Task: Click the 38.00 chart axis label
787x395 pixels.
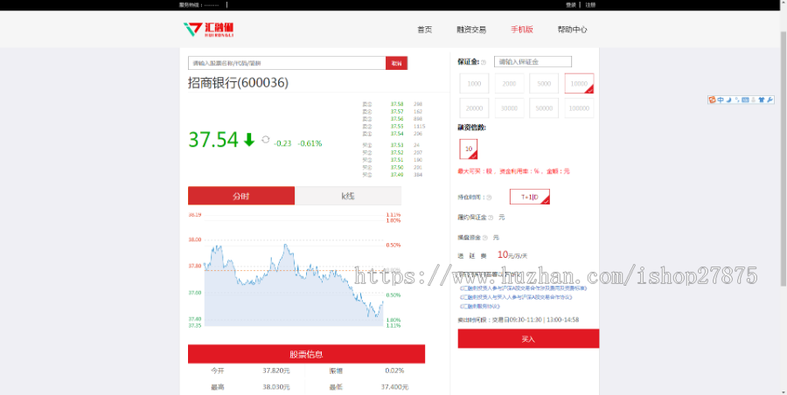Action: point(195,240)
